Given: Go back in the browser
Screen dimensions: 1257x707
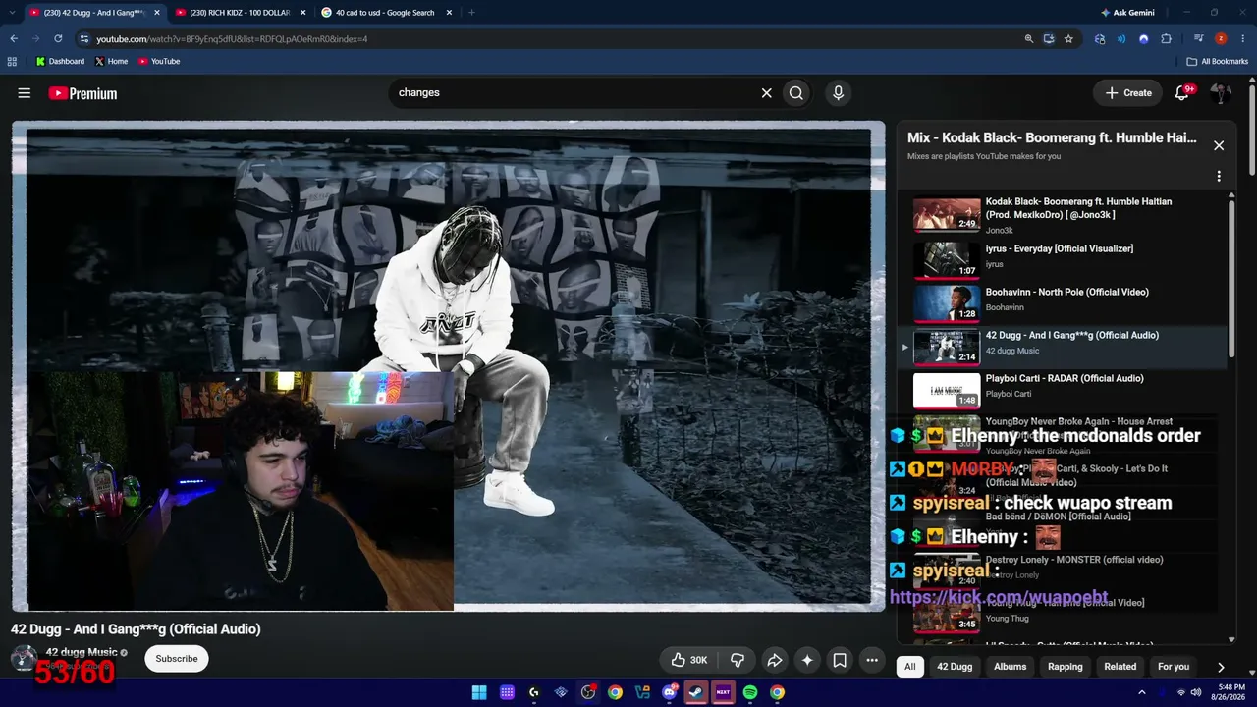Looking at the screenshot, I should [14, 39].
